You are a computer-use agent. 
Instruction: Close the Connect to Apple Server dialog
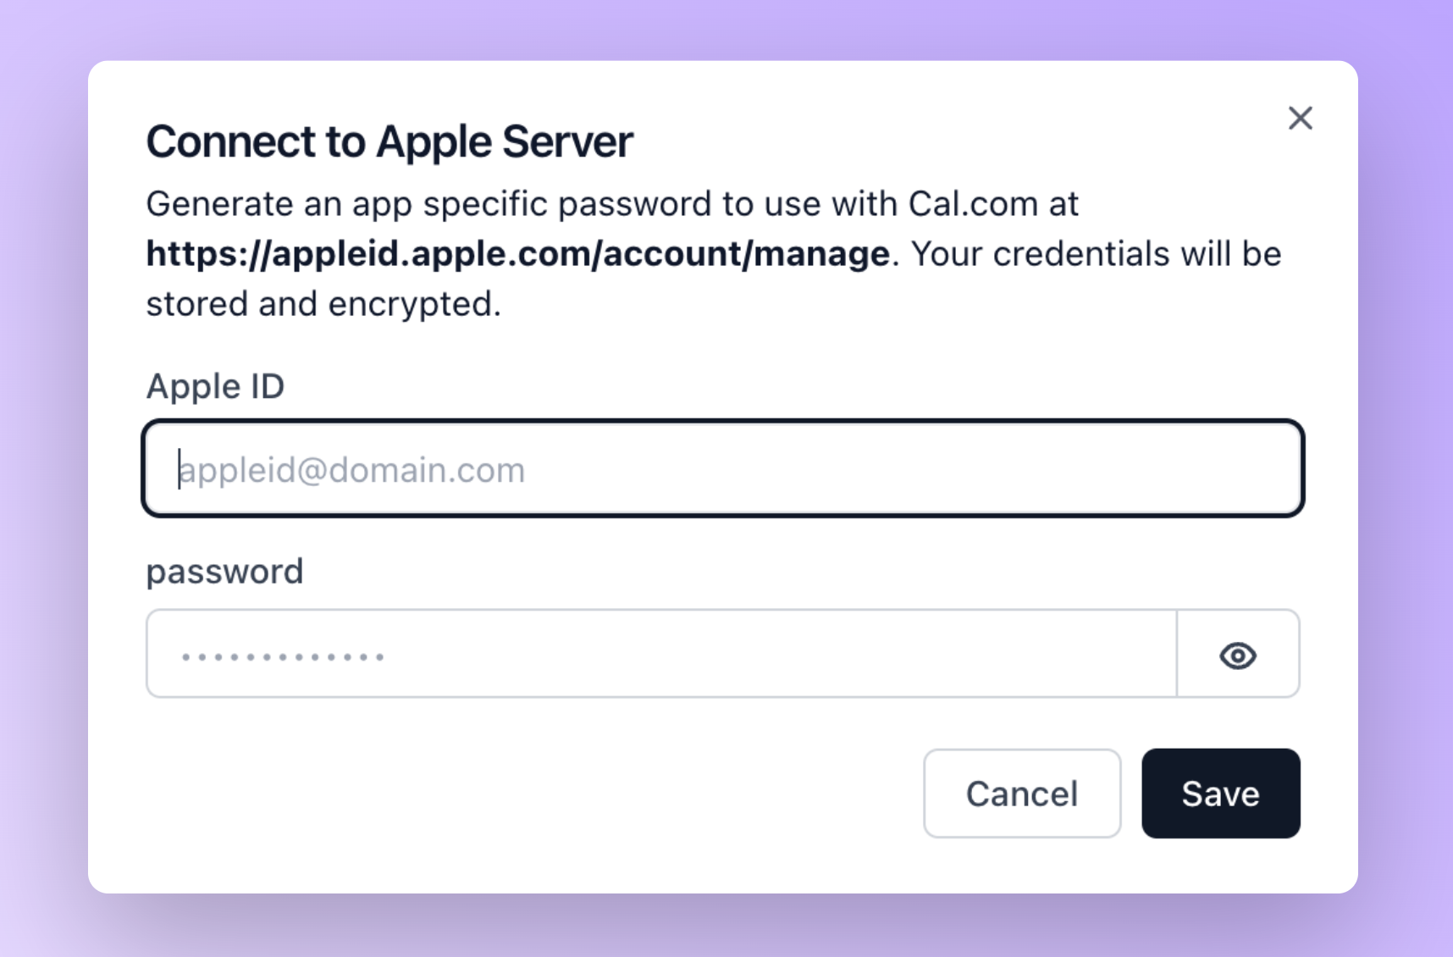click(1300, 118)
